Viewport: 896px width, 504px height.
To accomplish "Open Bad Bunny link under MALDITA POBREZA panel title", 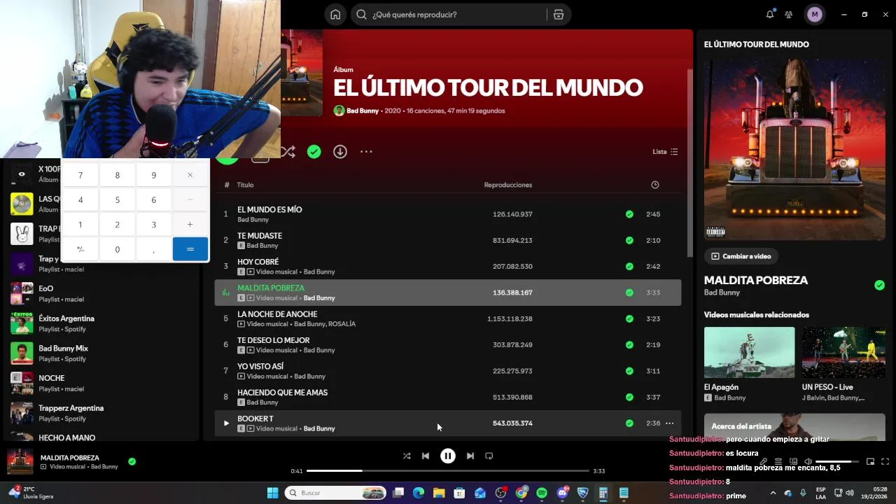I will [x=722, y=293].
